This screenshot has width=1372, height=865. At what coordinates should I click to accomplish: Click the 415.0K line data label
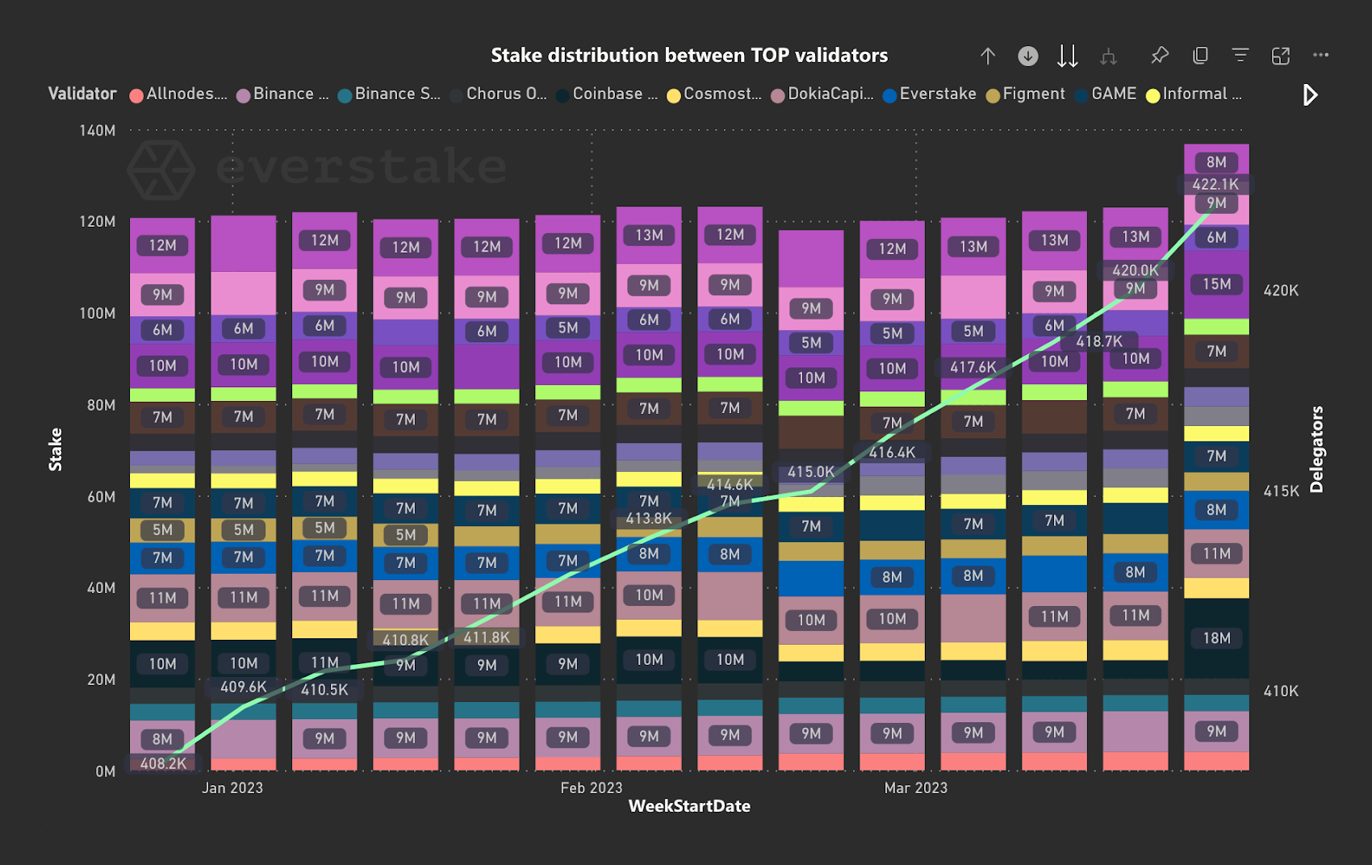[x=811, y=472]
